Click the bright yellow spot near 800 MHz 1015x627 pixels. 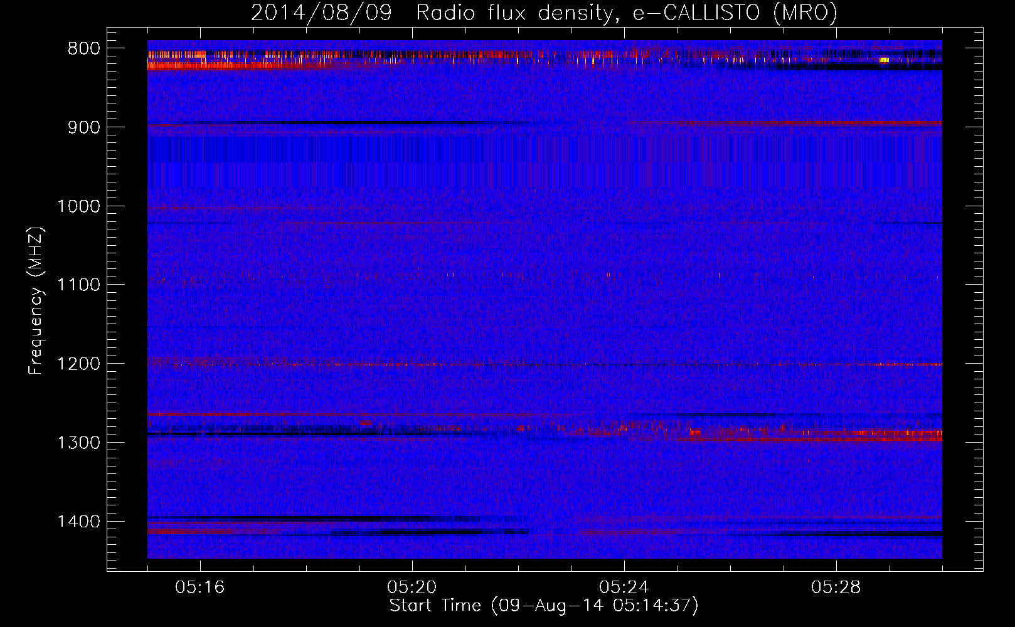coord(884,60)
